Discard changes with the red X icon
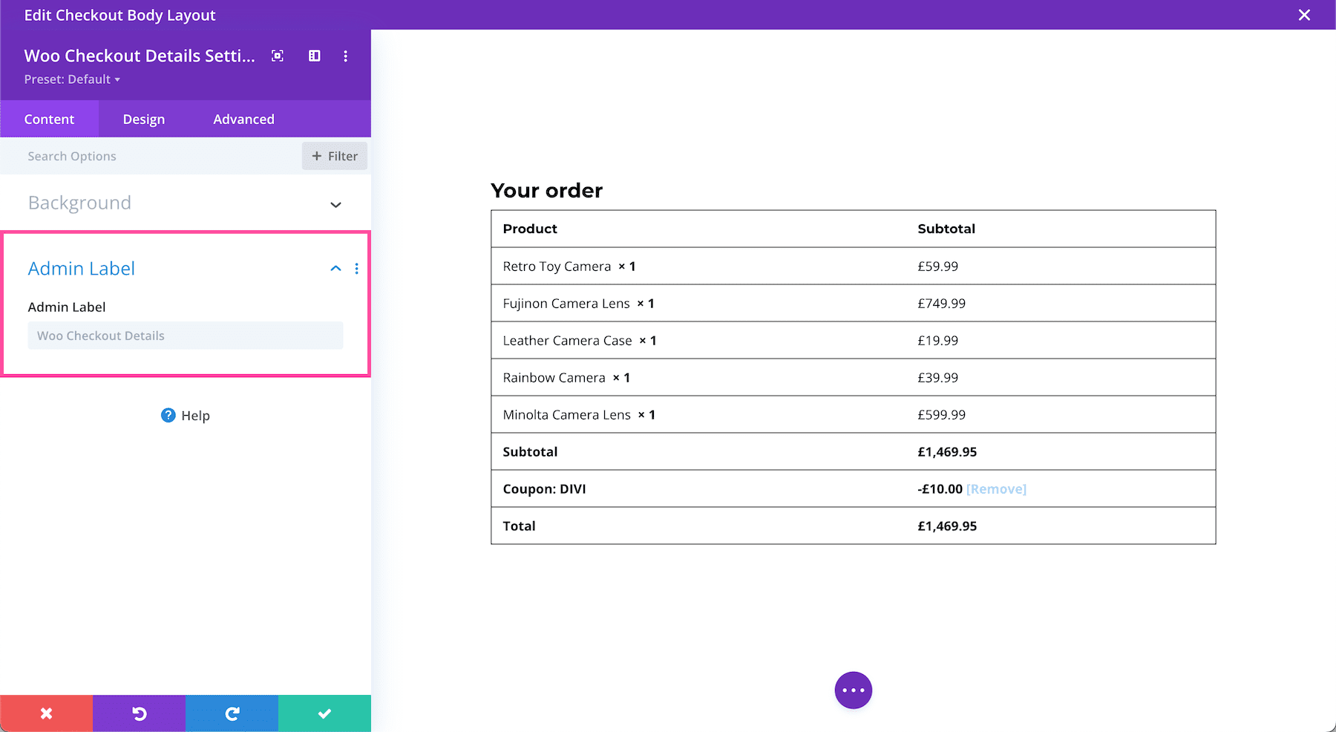The image size is (1336, 732). point(46,713)
